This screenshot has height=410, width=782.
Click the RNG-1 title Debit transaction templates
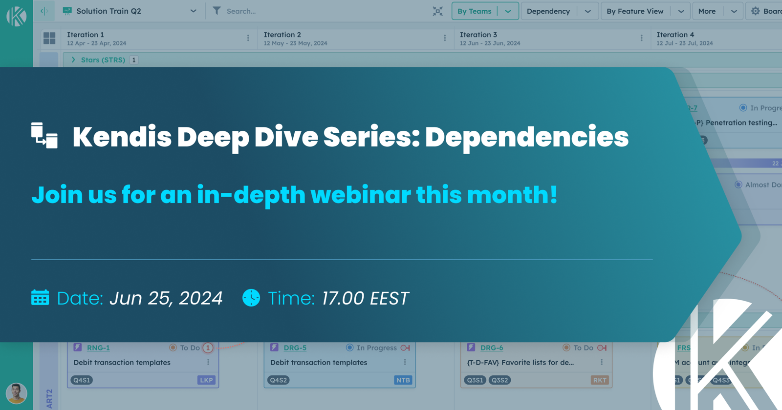coord(122,363)
